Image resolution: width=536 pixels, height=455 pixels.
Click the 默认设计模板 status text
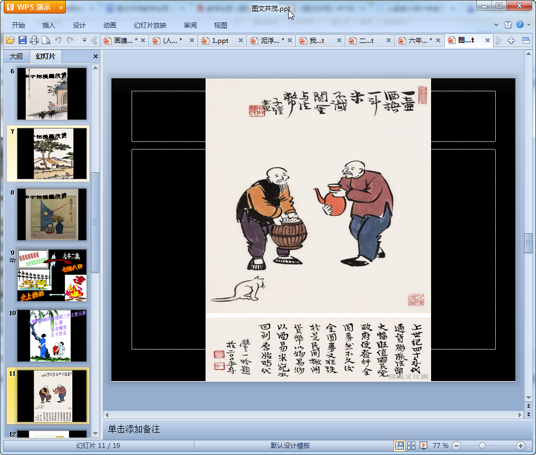(290, 445)
